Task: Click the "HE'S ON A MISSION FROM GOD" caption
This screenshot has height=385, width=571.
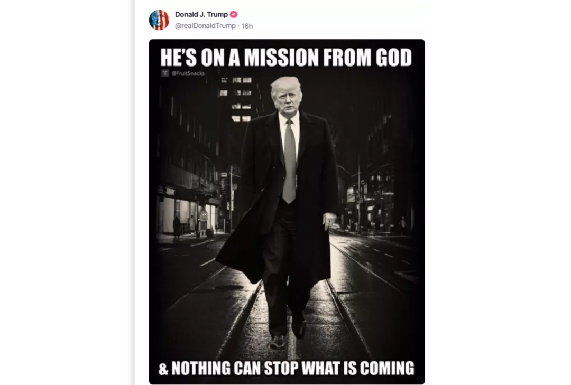Action: (x=286, y=58)
